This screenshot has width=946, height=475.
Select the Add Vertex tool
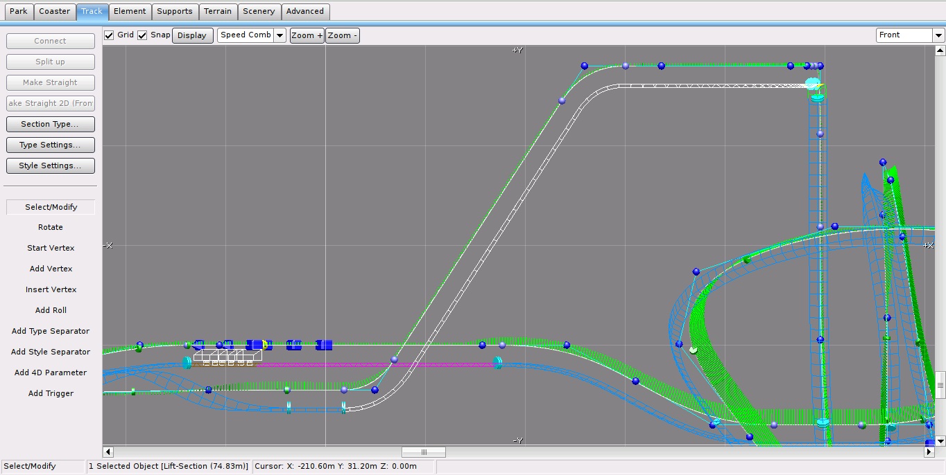(51, 269)
